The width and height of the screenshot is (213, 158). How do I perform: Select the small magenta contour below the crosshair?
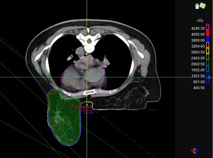click(88, 112)
